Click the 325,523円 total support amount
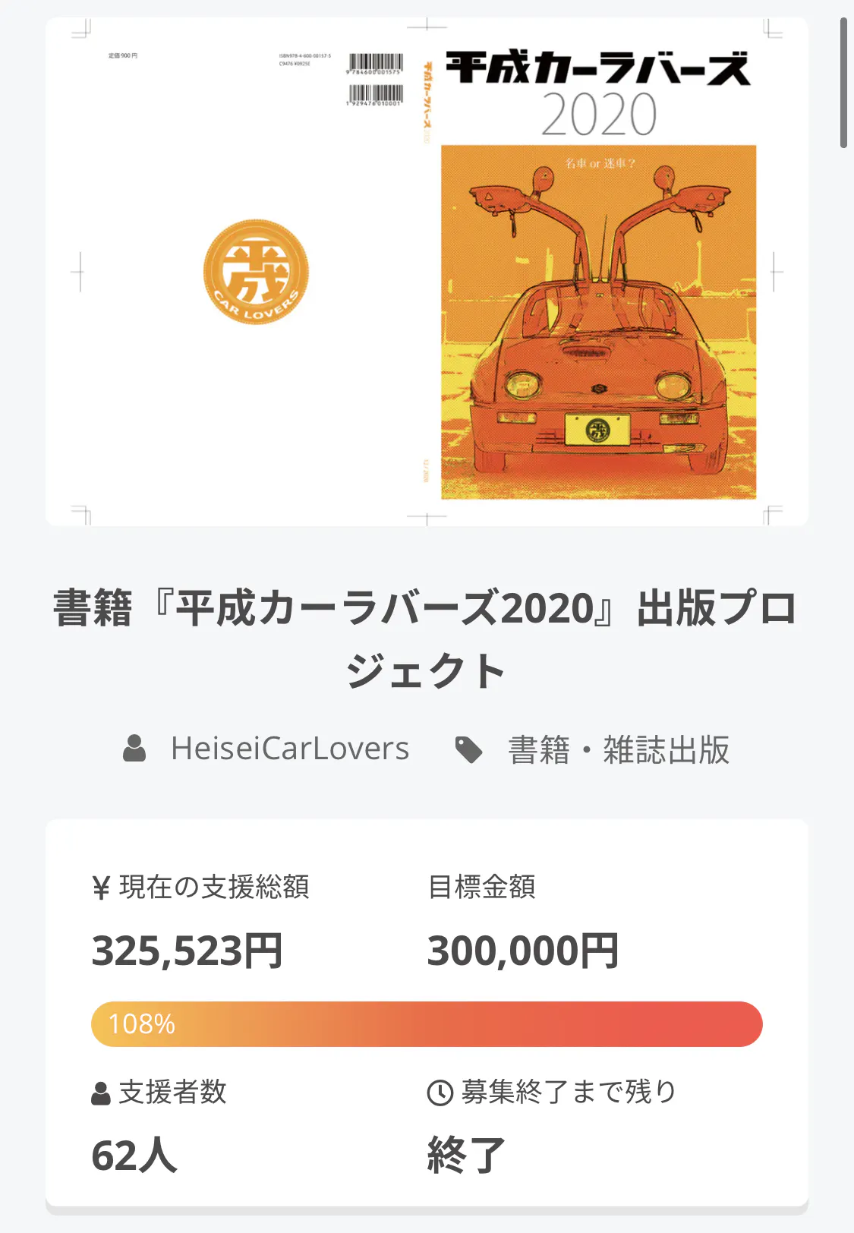The image size is (854, 1233). click(x=188, y=951)
